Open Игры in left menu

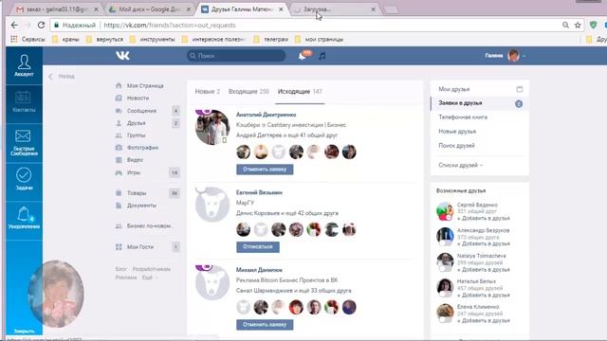pyautogui.click(x=134, y=172)
